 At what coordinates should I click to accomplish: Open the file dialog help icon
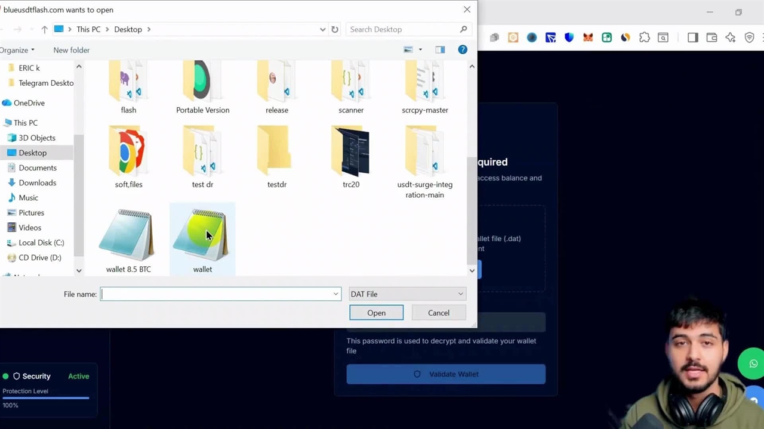click(463, 50)
